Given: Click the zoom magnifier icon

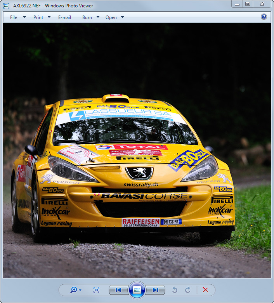Looking at the screenshot, I should click(x=74, y=290).
